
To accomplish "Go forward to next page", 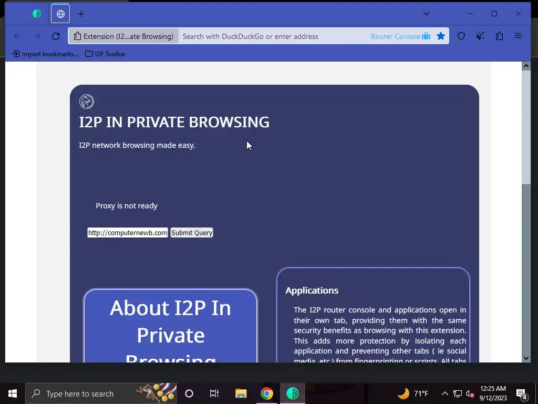I will tap(37, 36).
